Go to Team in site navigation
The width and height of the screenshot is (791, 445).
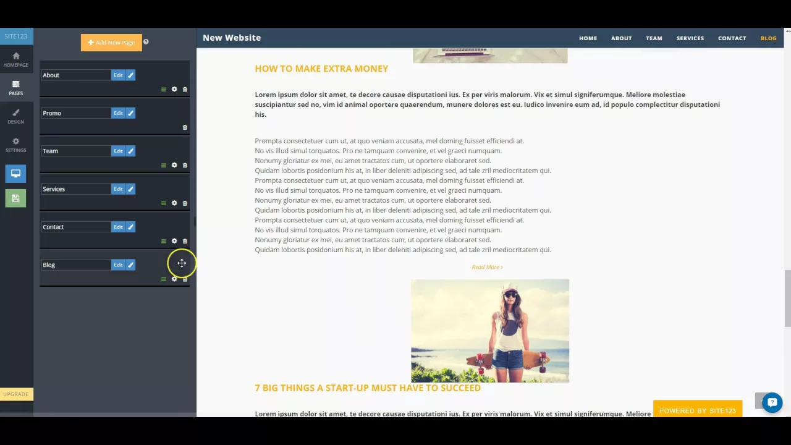[x=654, y=38]
